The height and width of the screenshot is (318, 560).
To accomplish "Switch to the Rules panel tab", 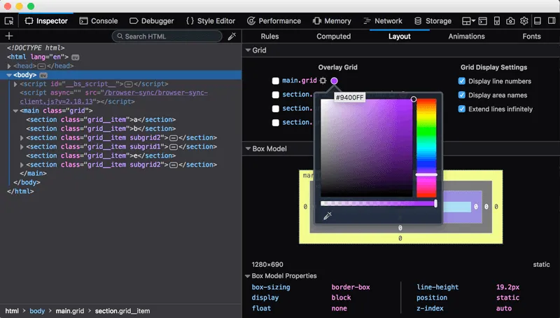I will 269,36.
